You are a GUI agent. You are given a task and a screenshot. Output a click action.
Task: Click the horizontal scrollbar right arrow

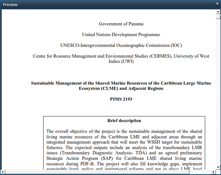pos(214,172)
